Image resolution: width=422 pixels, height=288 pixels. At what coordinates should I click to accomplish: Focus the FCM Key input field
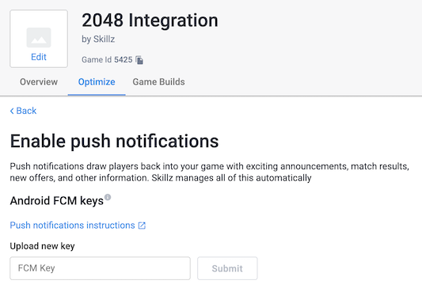[100, 268]
